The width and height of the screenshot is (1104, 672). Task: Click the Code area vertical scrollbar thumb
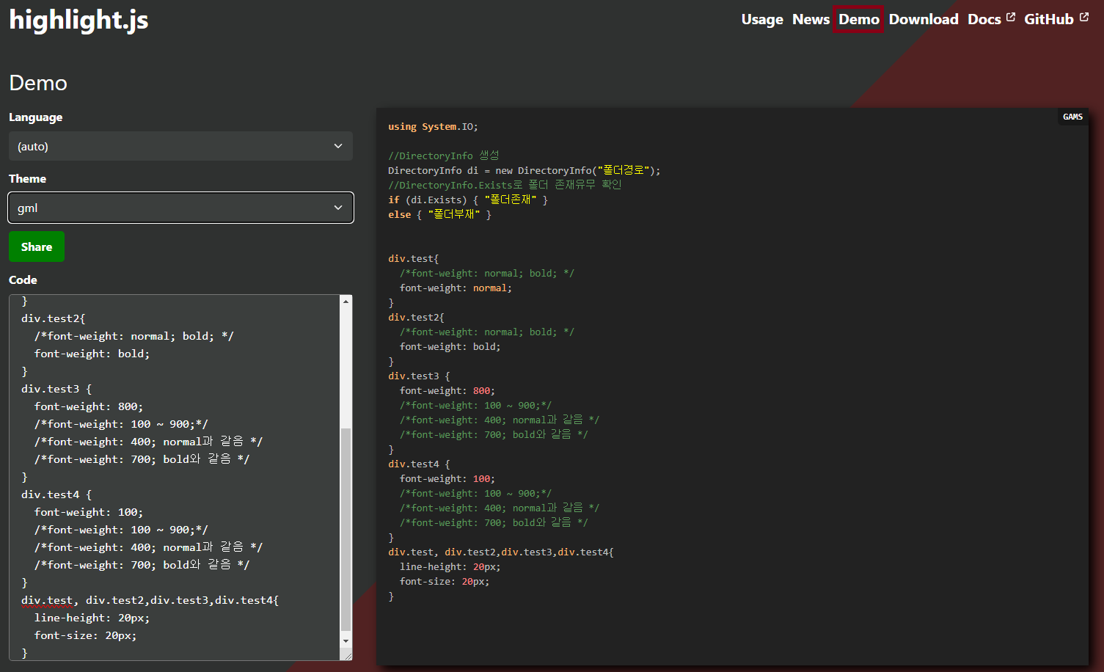coord(346,529)
